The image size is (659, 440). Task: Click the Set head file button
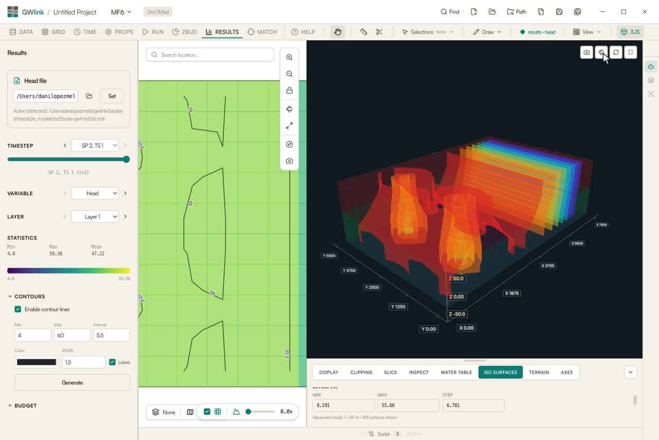pos(112,96)
